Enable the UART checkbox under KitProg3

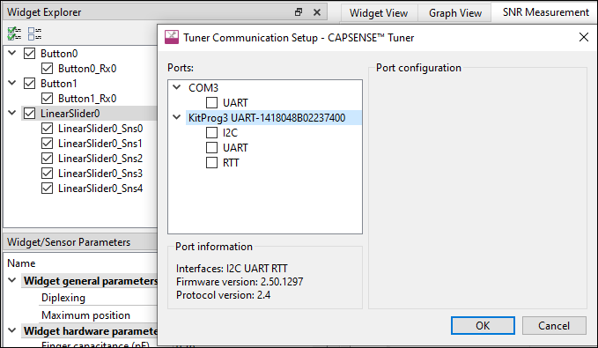(x=211, y=148)
